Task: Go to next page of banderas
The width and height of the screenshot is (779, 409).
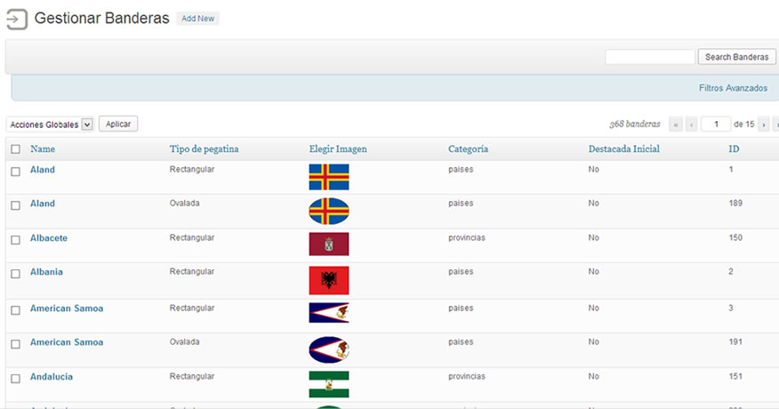Action: [764, 124]
